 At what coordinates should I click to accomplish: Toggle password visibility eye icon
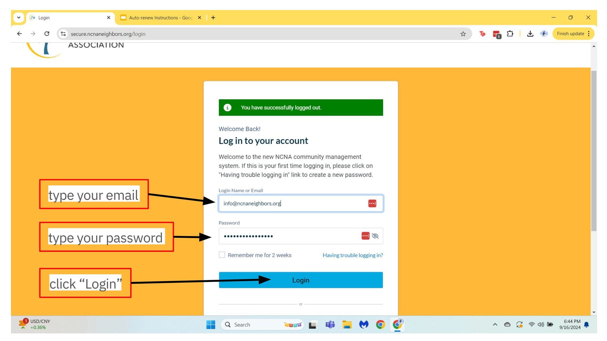pos(375,236)
